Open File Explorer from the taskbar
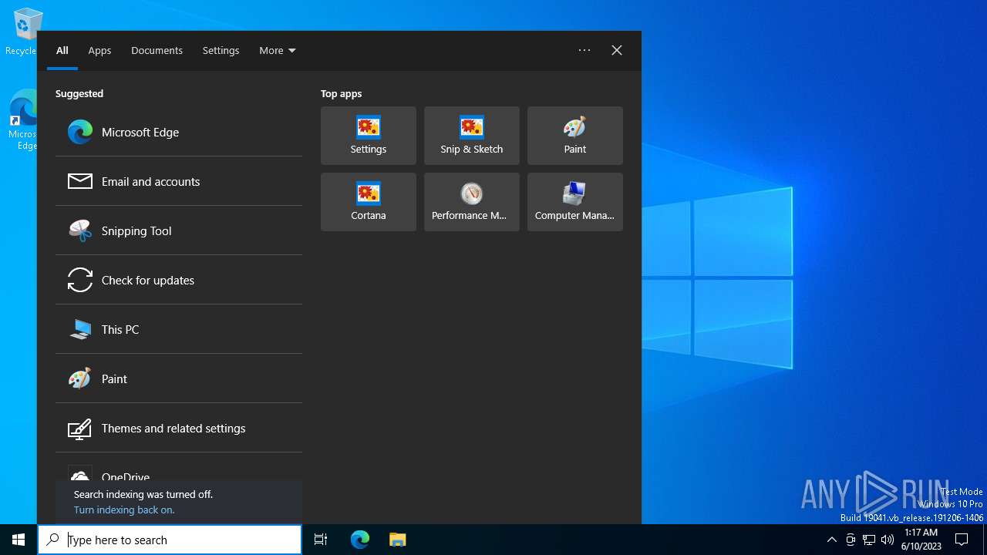This screenshot has height=555, width=987. [x=397, y=540]
